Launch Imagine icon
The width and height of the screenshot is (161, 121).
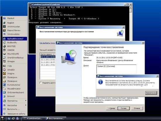pyautogui.click(x=4, y=73)
